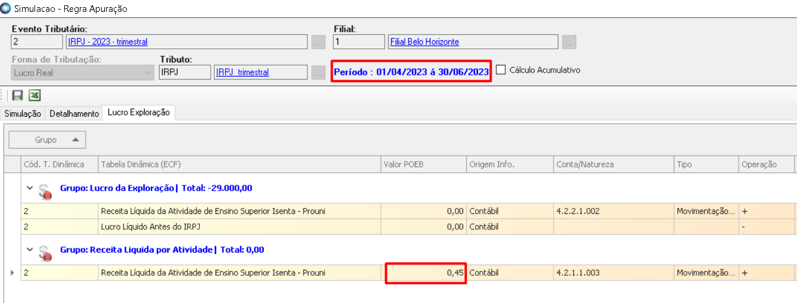Toggle the Cálculo Acumulativo checkbox
The height and width of the screenshot is (303, 797).
click(x=501, y=70)
